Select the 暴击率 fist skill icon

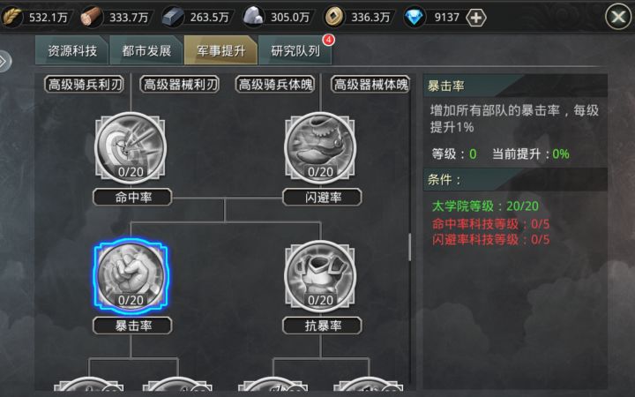131,276
